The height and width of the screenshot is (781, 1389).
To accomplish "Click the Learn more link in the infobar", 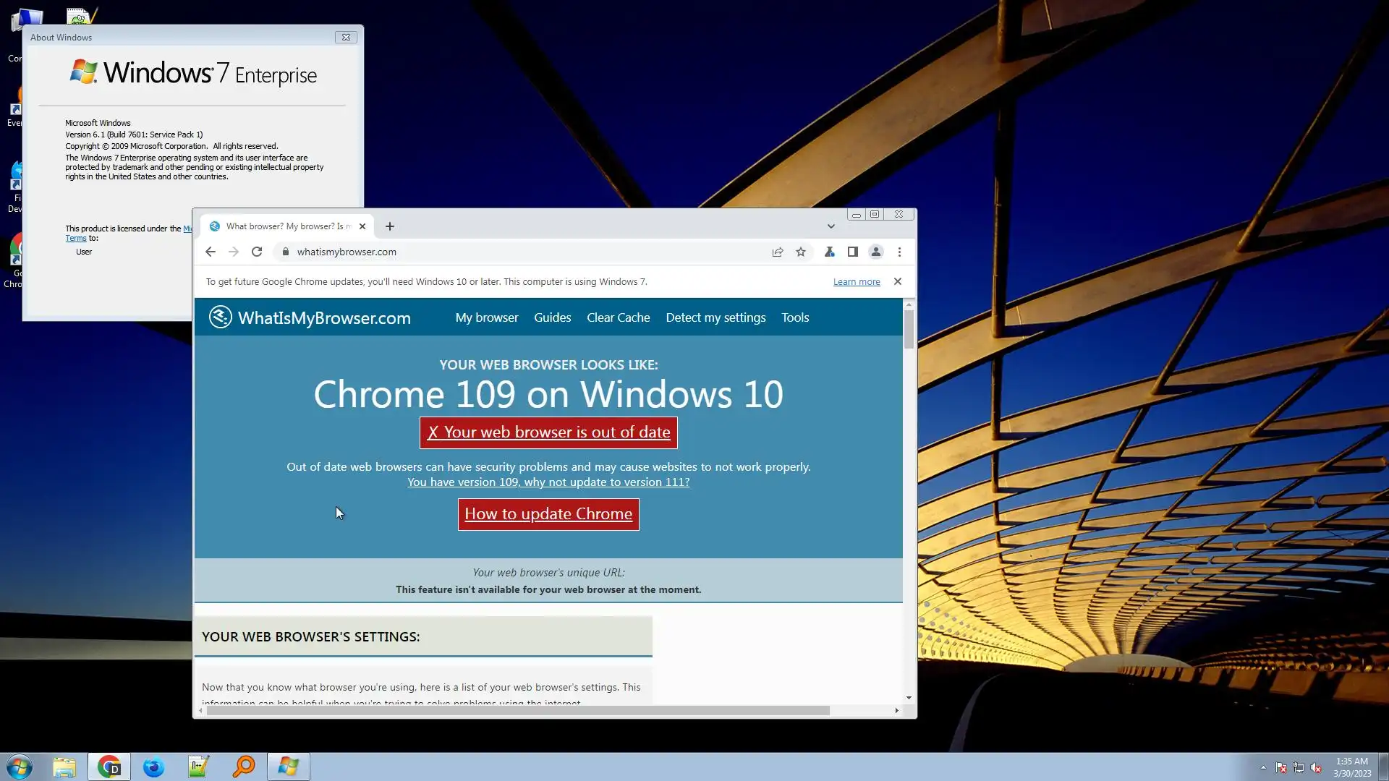I will click(857, 282).
